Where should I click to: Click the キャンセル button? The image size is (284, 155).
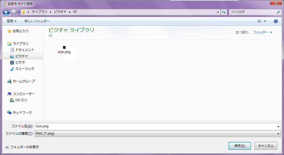[x=266, y=146]
